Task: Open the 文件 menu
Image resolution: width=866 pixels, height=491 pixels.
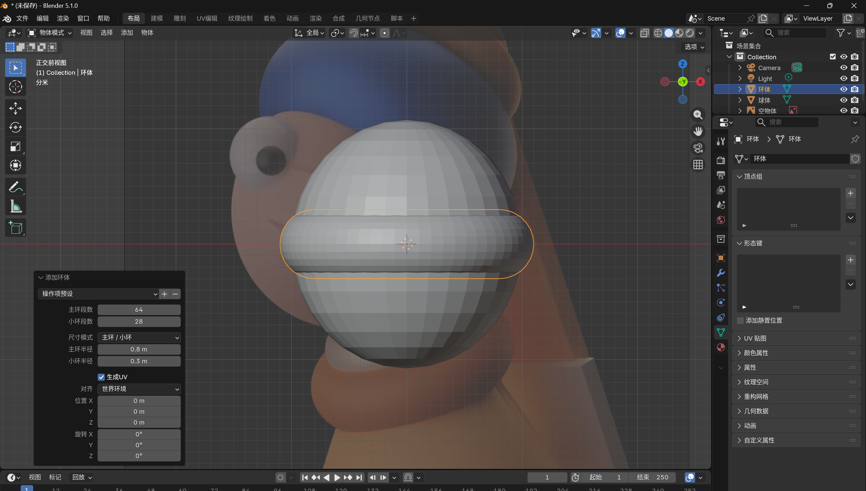Action: click(x=22, y=18)
